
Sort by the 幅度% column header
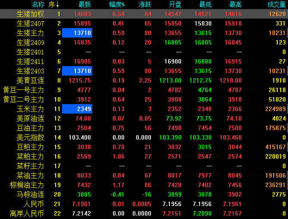pyautogui.click(x=116, y=5)
